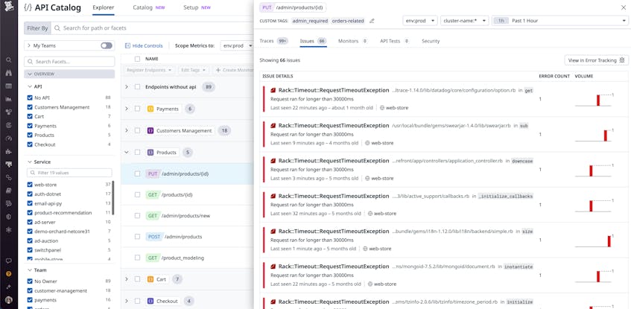
Task: Open the cluster-name:* dropdown
Action: tap(465, 21)
